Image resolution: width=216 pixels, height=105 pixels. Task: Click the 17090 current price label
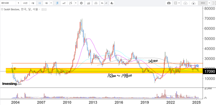tap(210, 72)
